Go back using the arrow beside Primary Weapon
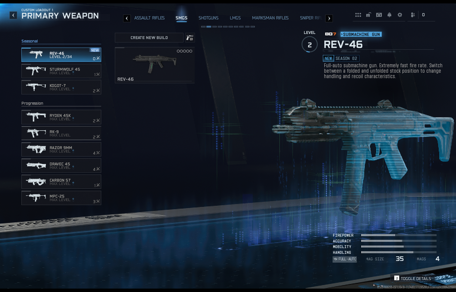This screenshot has height=292, width=456. pos(13,15)
